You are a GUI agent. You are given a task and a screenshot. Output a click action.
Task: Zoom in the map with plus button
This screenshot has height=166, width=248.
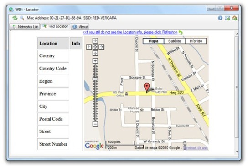coord(95,61)
